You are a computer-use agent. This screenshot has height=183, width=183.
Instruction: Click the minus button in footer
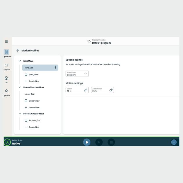174,142
